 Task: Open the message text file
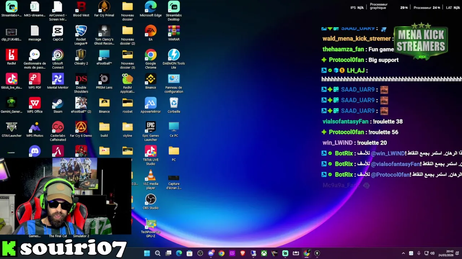(35, 33)
